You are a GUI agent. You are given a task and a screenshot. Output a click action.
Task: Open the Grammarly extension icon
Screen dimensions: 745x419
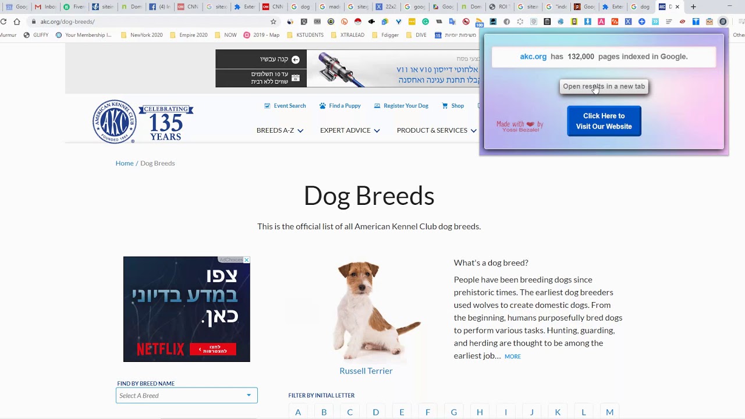(425, 22)
